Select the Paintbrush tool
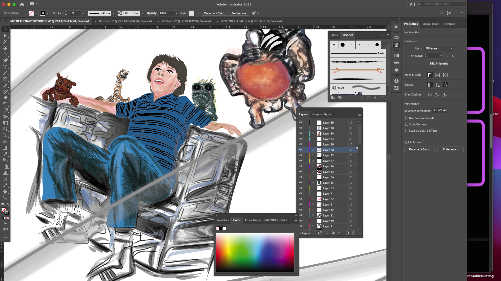The height and width of the screenshot is (281, 501). 5,85
